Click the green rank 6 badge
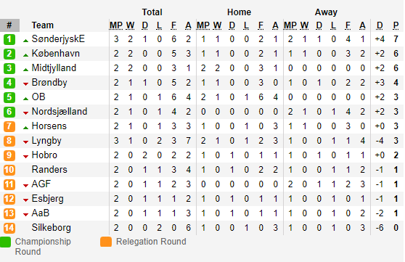 pos(9,112)
